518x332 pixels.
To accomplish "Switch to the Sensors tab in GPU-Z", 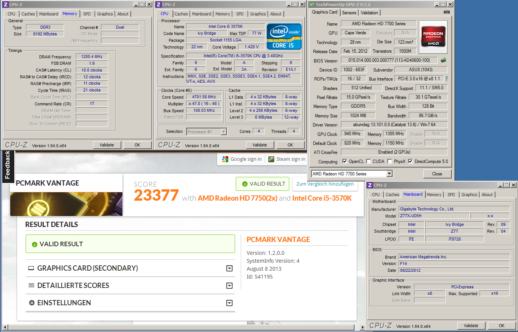I will 349,13.
